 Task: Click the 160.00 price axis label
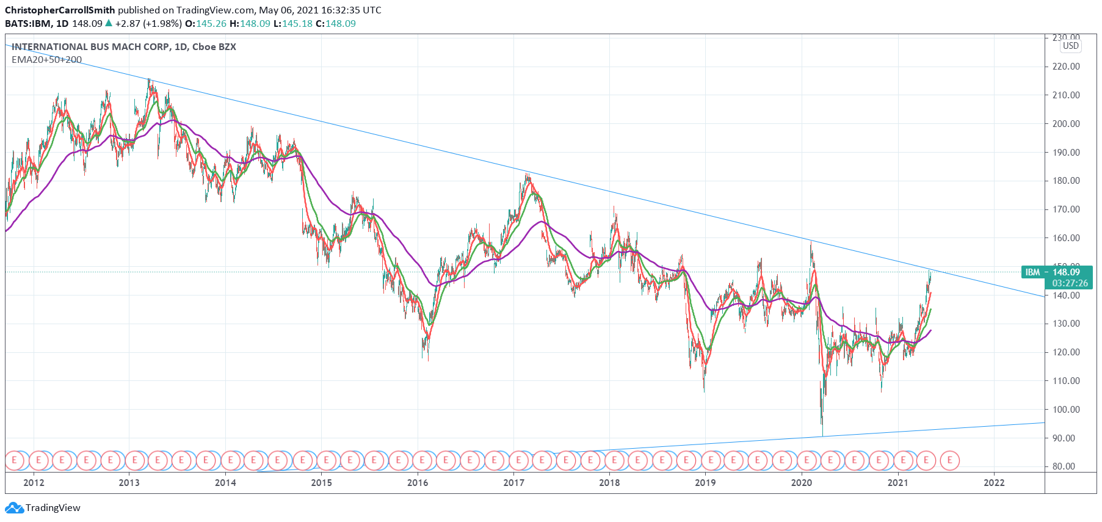click(1066, 238)
